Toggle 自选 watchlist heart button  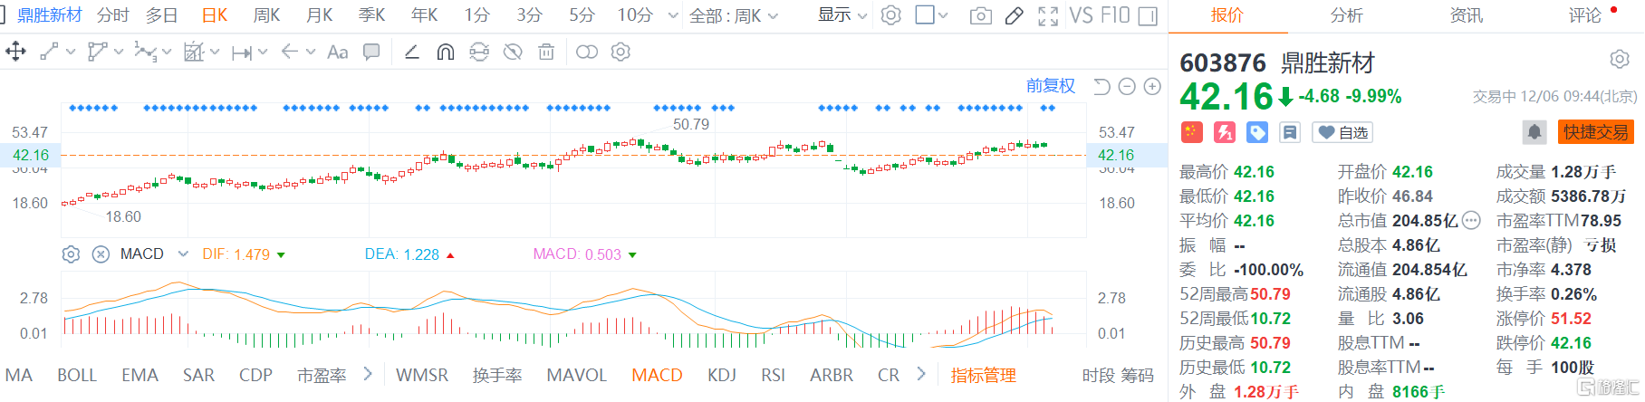(1342, 132)
